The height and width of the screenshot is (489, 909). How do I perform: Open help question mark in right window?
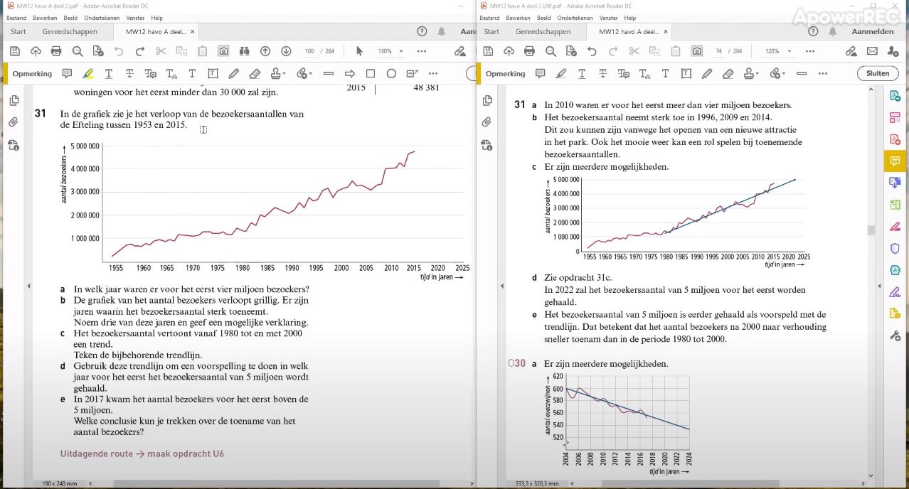pos(812,31)
